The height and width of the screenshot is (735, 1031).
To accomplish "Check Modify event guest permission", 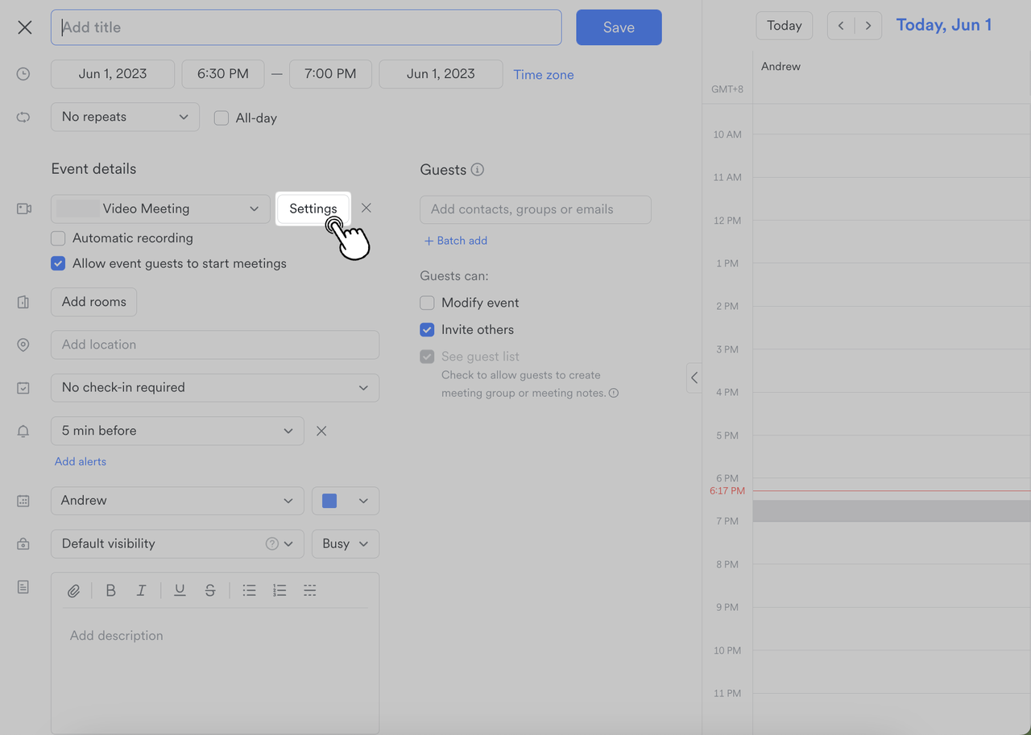I will coord(427,303).
